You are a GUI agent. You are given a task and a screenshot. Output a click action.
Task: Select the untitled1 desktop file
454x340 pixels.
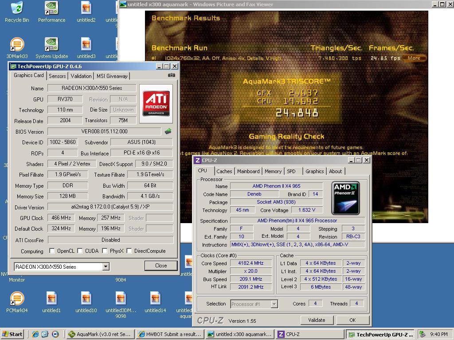51,302
